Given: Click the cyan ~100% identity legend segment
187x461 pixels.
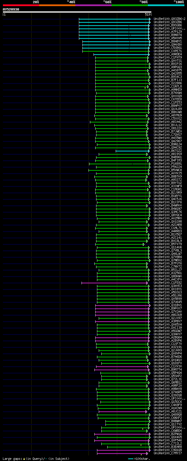Looking at the screenshot, I should (x=166, y=5).
